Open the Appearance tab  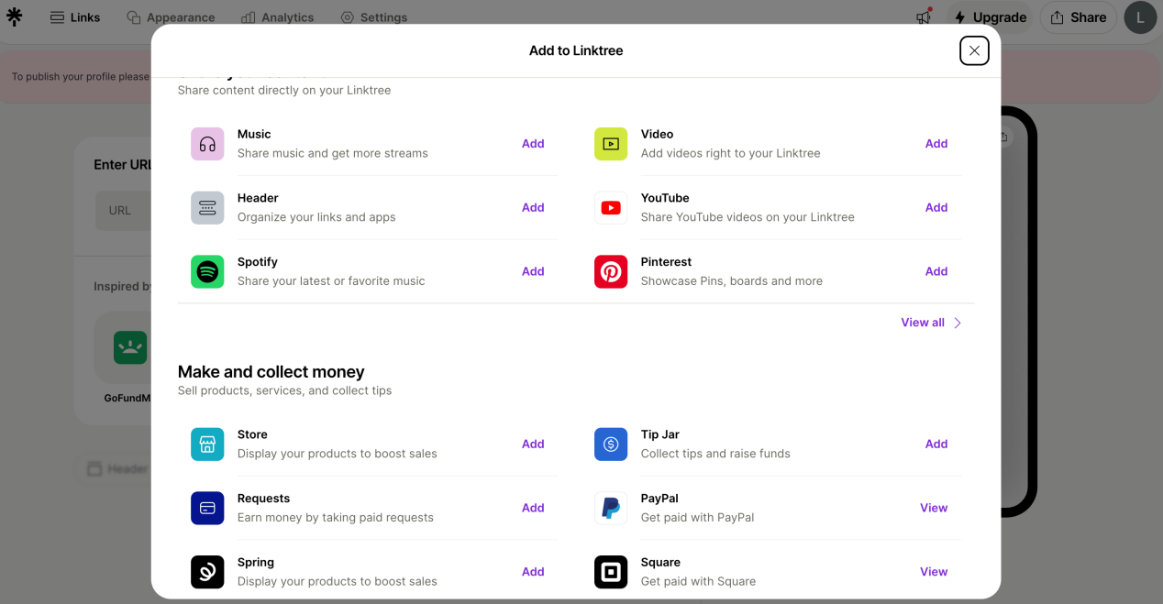[171, 17]
